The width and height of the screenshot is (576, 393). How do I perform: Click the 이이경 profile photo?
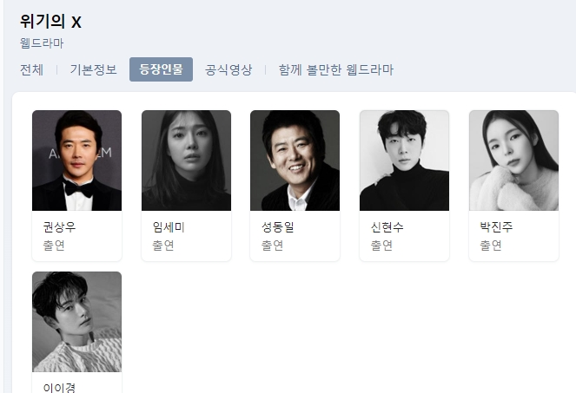coord(76,322)
